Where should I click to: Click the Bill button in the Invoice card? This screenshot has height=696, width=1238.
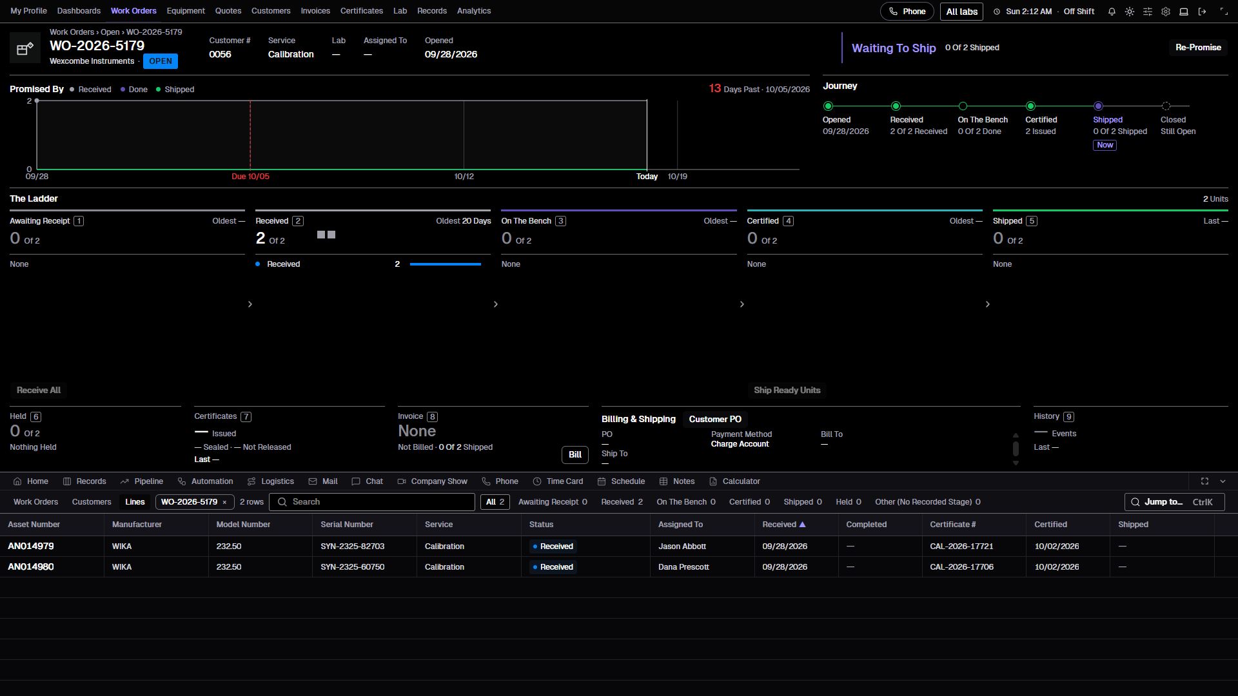[575, 455]
